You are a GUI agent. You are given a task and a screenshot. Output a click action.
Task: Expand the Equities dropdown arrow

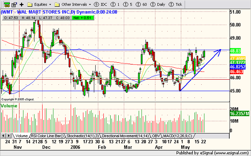click(50, 5)
